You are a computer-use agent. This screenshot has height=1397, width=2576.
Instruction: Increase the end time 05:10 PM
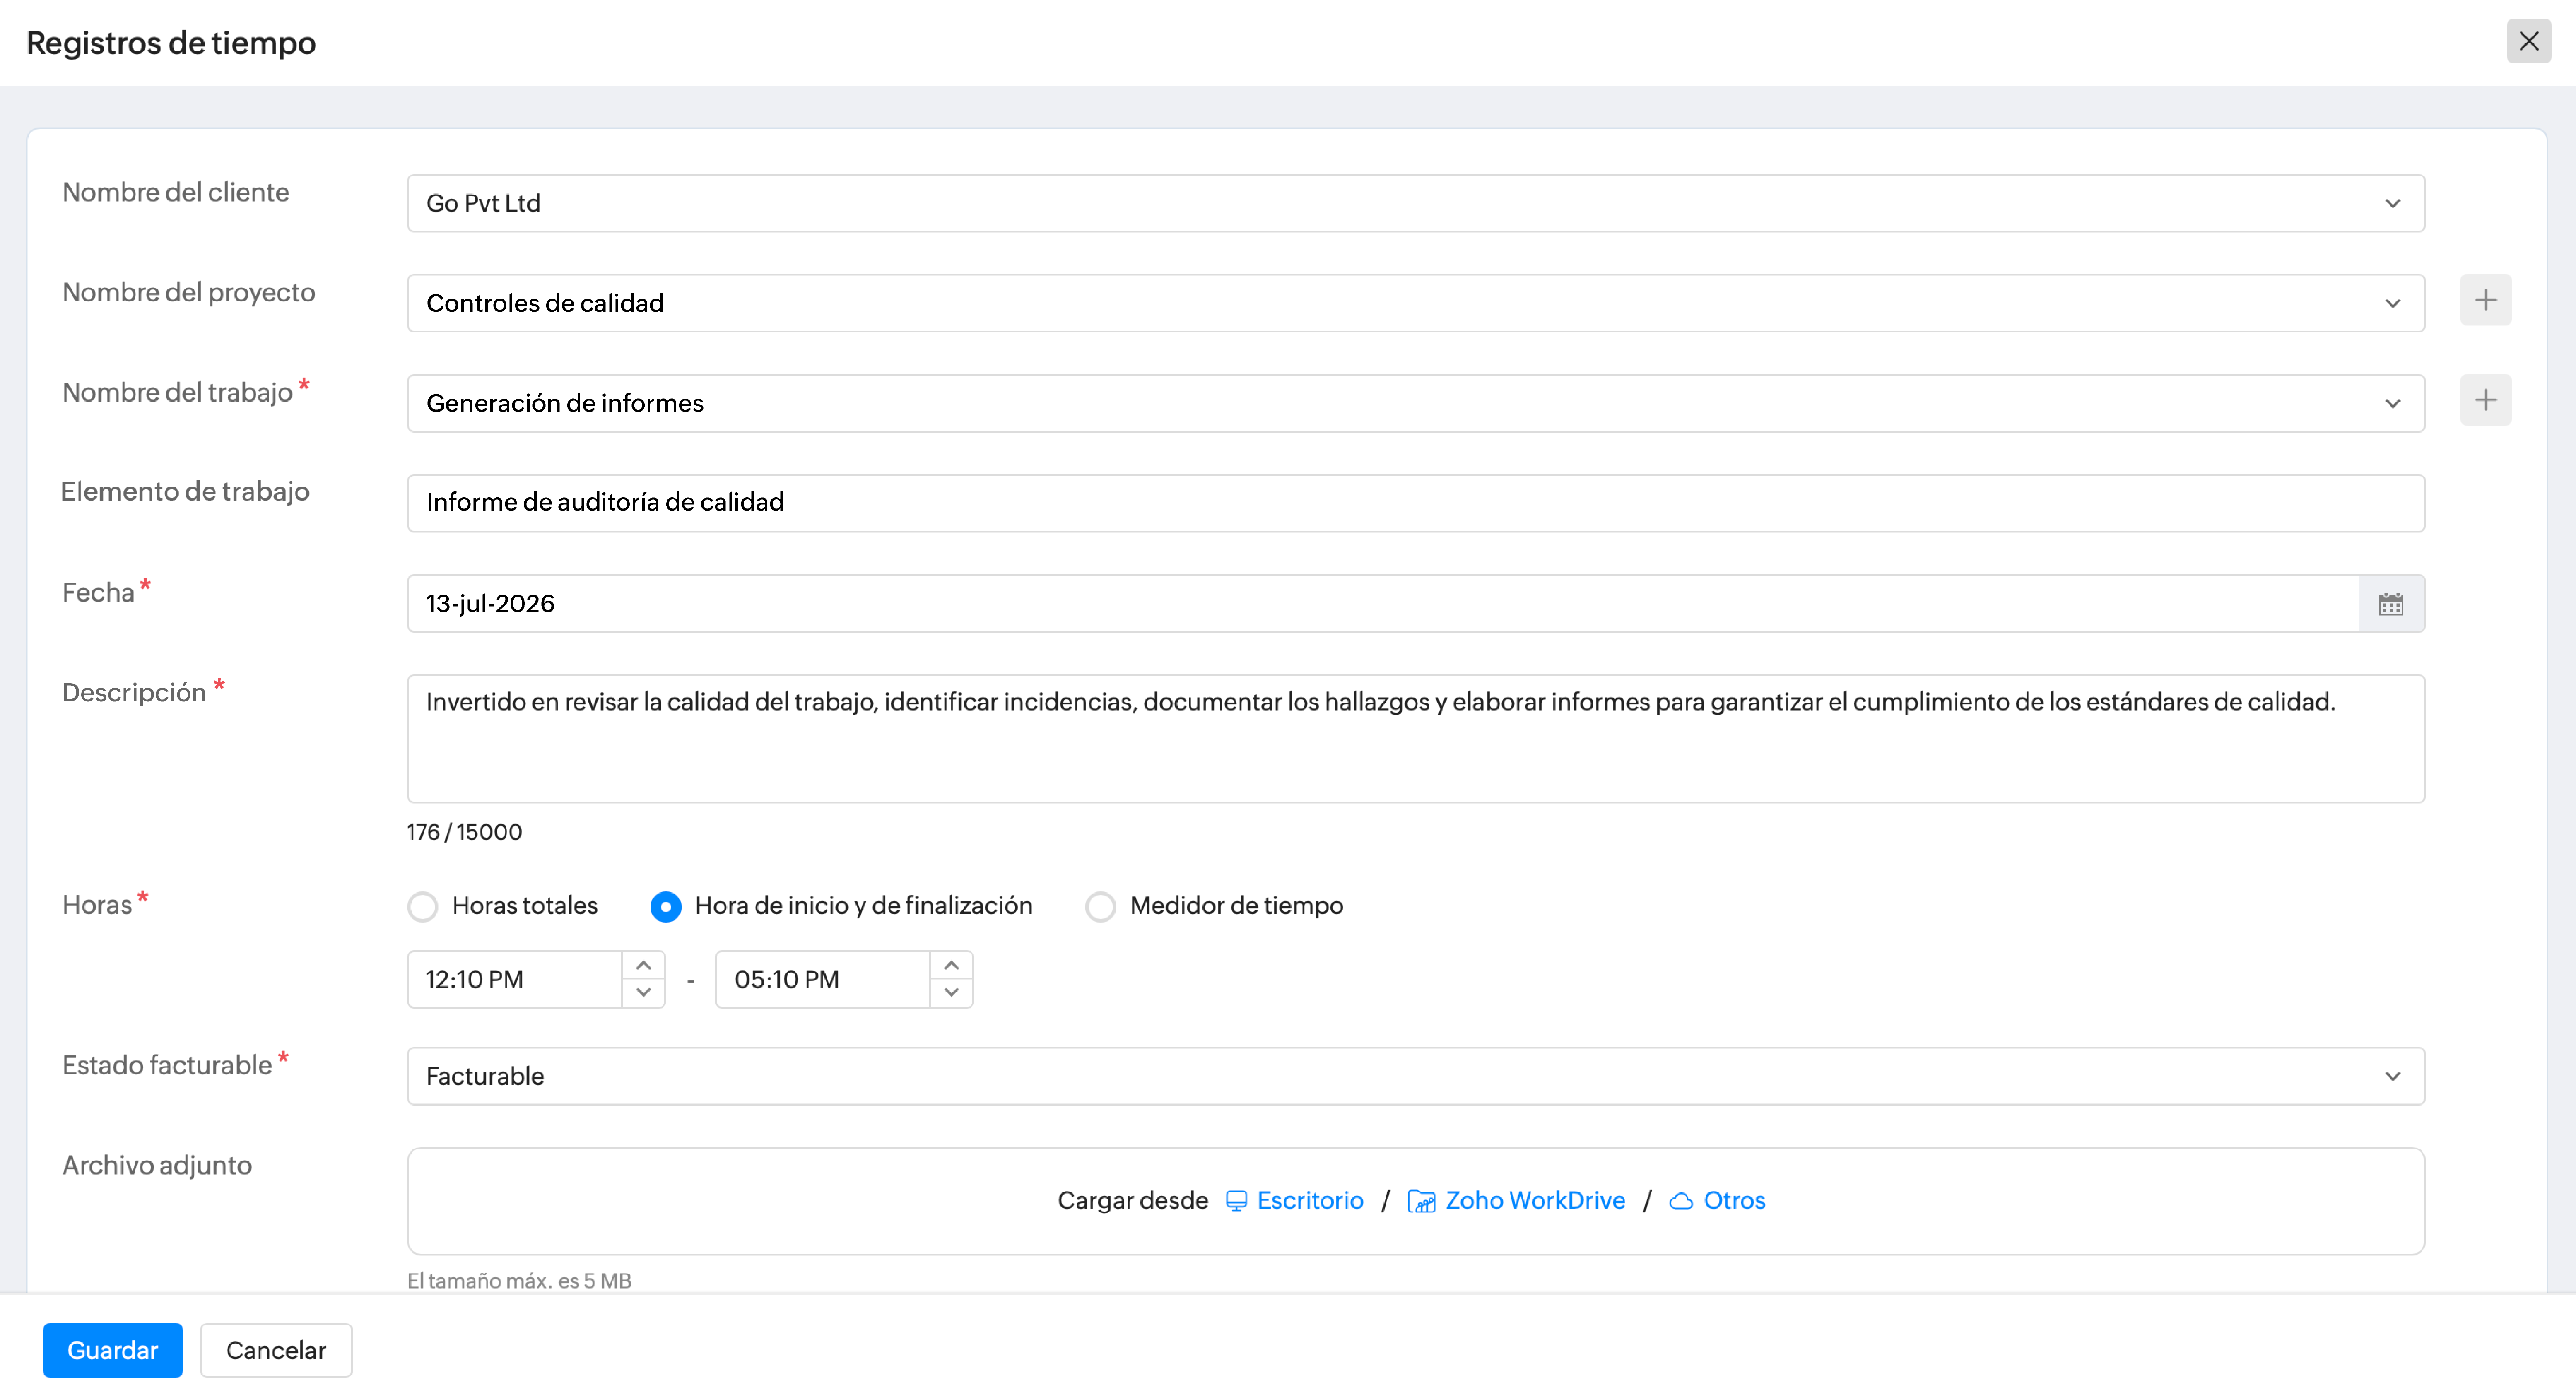tap(951, 965)
